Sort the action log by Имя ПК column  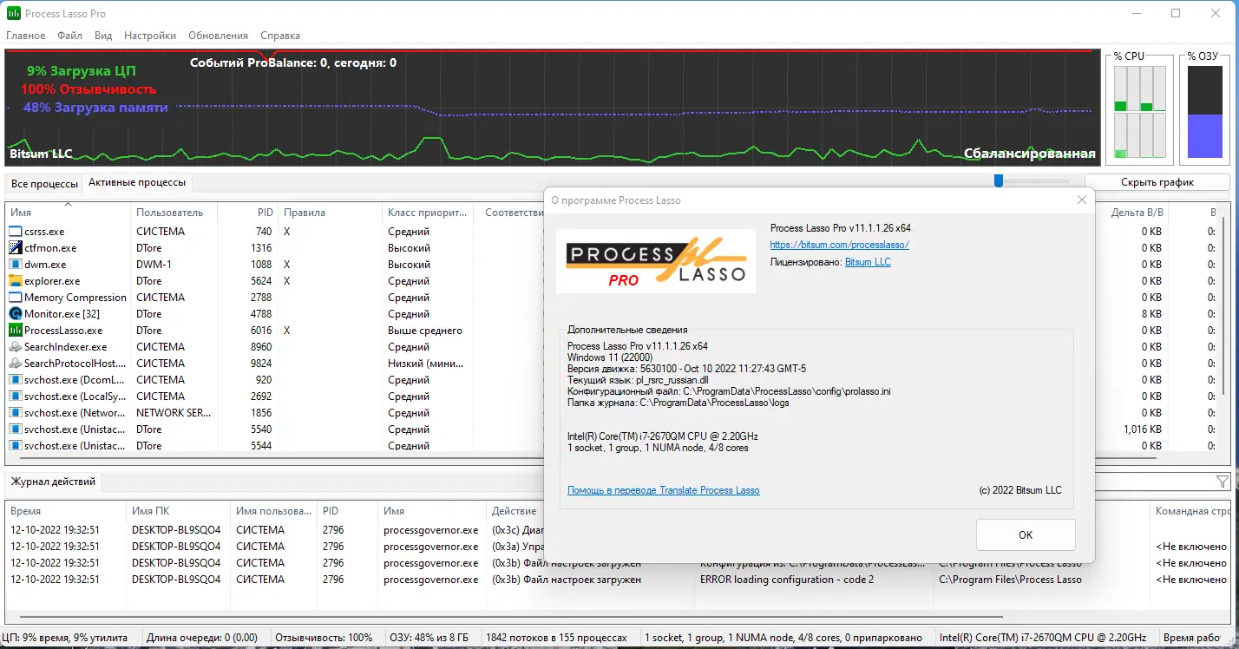[179, 511]
